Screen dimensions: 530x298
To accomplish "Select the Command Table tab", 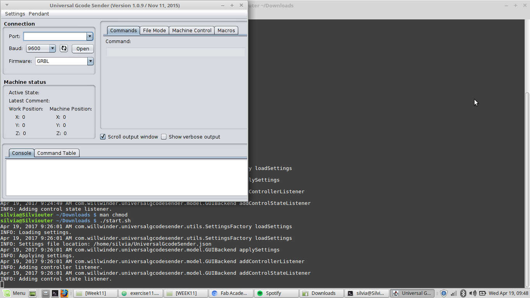I will (x=57, y=153).
